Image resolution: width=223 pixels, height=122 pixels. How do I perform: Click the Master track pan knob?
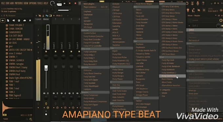click(x=46, y=56)
